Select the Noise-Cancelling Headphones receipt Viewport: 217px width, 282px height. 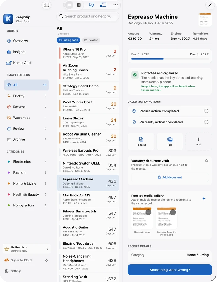(x=88, y=262)
